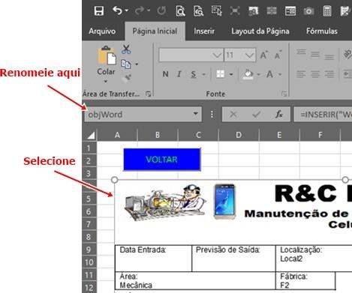Align text to the top

[301, 52]
